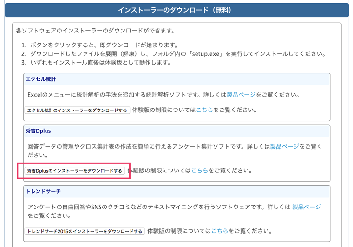Screen dimensions: 353x247
Task: Click the インストーラーのダウンロード（無料） banner title
Action: click(x=175, y=10)
